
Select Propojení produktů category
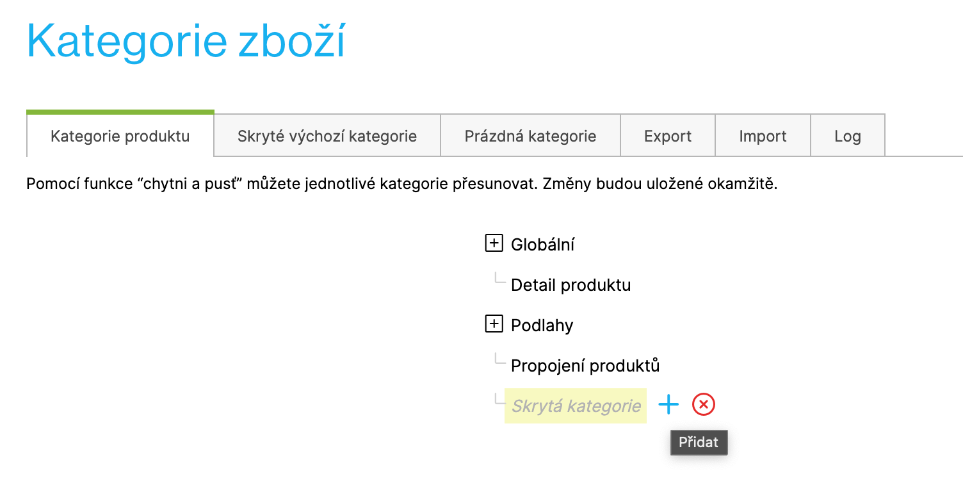pos(585,366)
